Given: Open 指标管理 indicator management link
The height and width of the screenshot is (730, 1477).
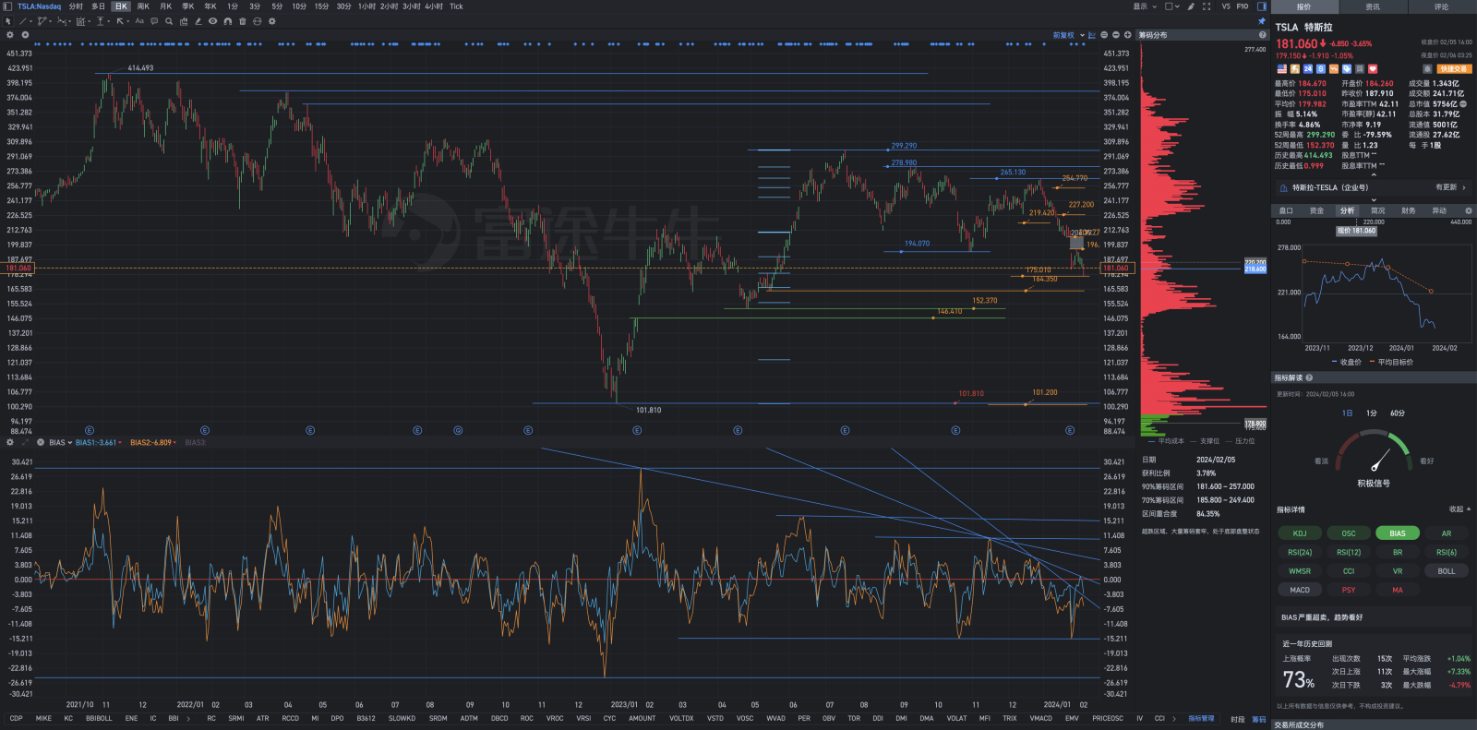Looking at the screenshot, I should tap(1201, 718).
